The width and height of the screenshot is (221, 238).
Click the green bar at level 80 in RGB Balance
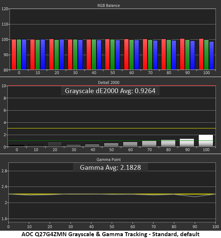click(x=169, y=55)
